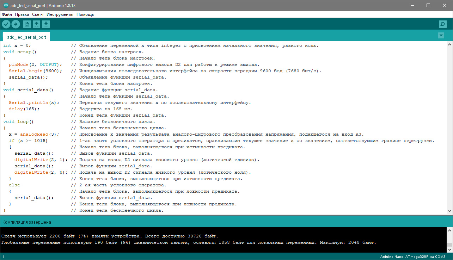Click the Verify sketch checkmark icon
Image resolution: width=453 pixels, height=260 pixels.
point(6,24)
